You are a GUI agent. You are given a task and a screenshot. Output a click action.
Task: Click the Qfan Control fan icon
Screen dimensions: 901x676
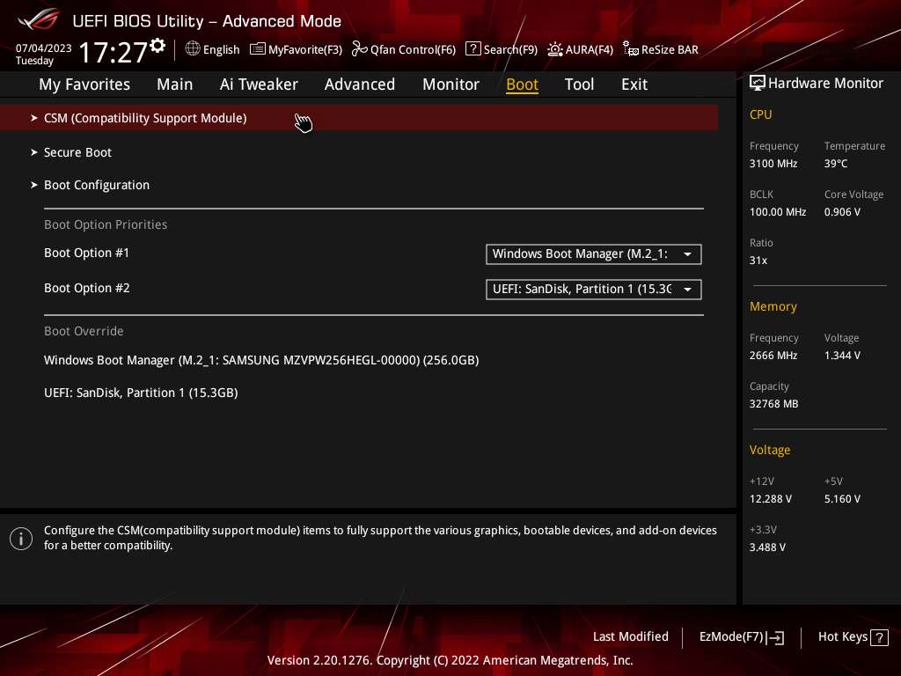pyautogui.click(x=359, y=49)
